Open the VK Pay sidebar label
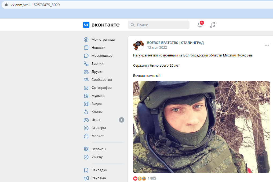Screen dimensions: 273x182 tap(97, 157)
